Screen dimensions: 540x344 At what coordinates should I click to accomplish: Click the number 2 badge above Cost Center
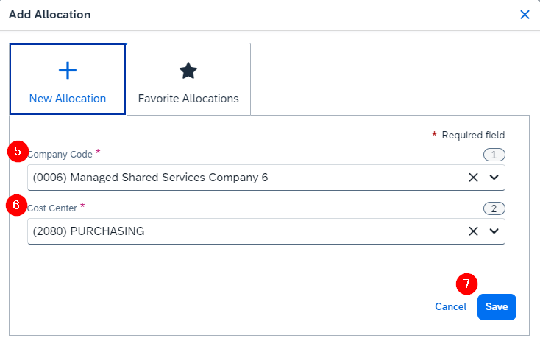click(x=494, y=208)
